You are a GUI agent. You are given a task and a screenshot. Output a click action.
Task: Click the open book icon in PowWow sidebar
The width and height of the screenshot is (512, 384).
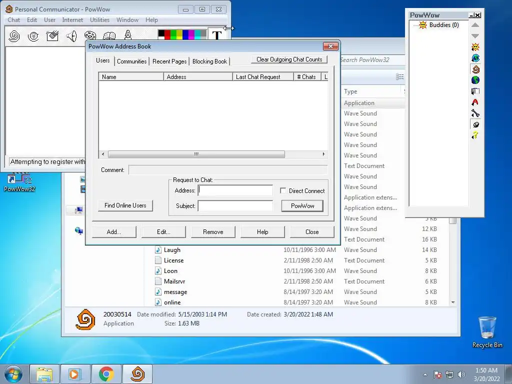click(475, 91)
